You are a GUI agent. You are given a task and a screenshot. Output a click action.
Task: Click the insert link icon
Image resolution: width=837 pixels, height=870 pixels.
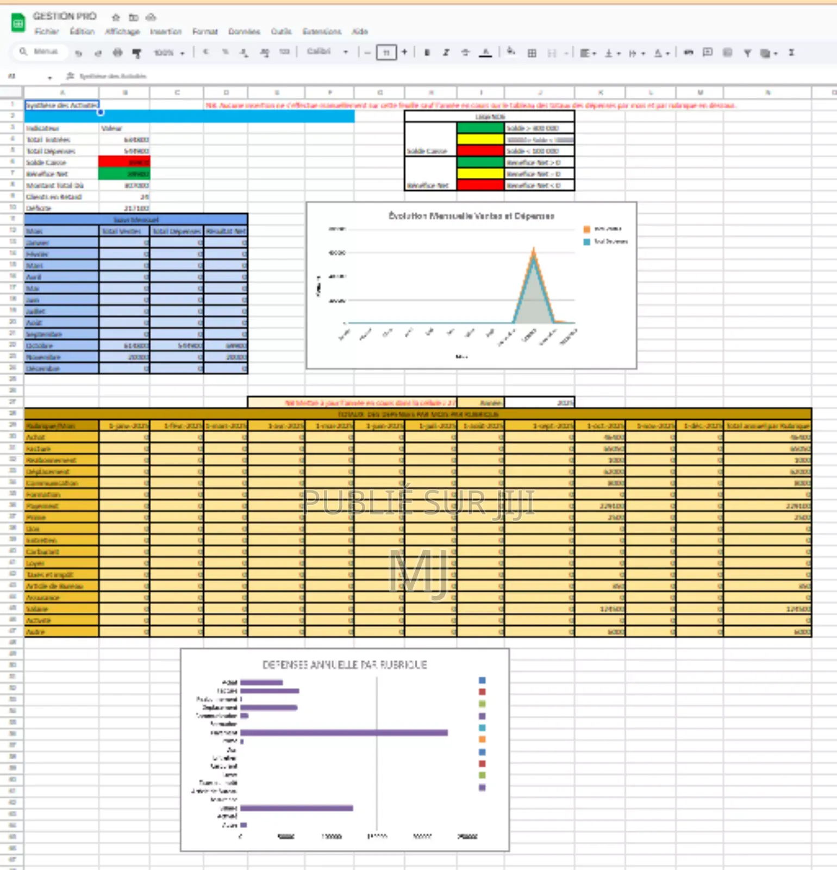(x=688, y=53)
